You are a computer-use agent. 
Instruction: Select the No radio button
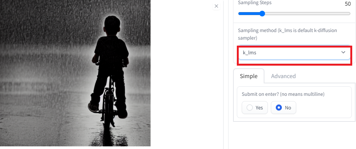click(x=279, y=108)
